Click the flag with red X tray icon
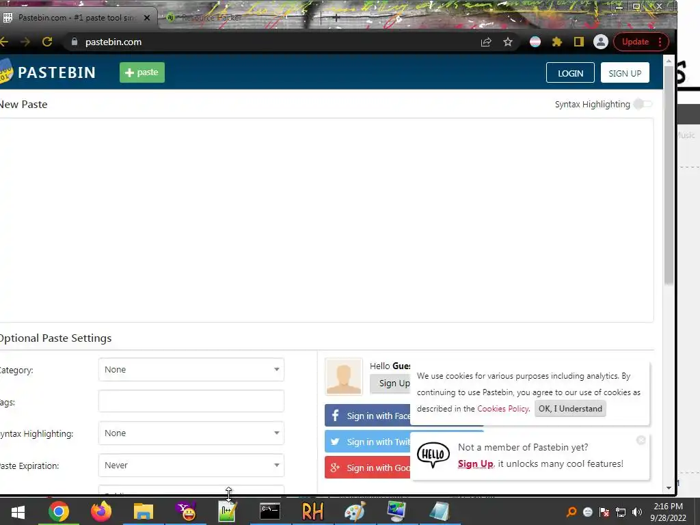700x525 pixels. pos(604,512)
